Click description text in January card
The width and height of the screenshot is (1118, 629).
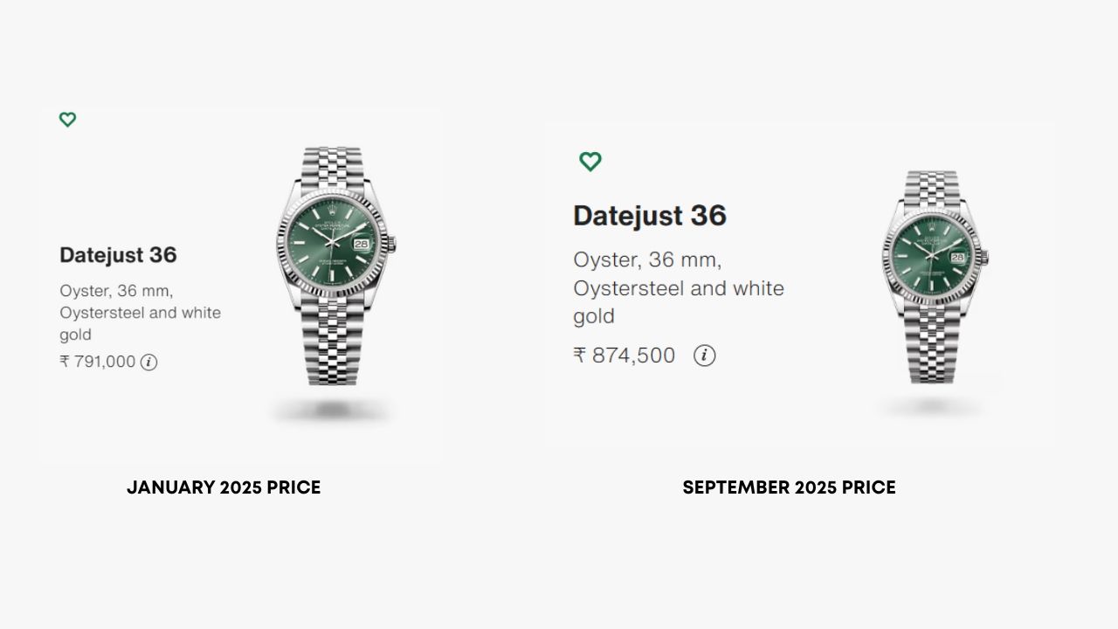(140, 312)
